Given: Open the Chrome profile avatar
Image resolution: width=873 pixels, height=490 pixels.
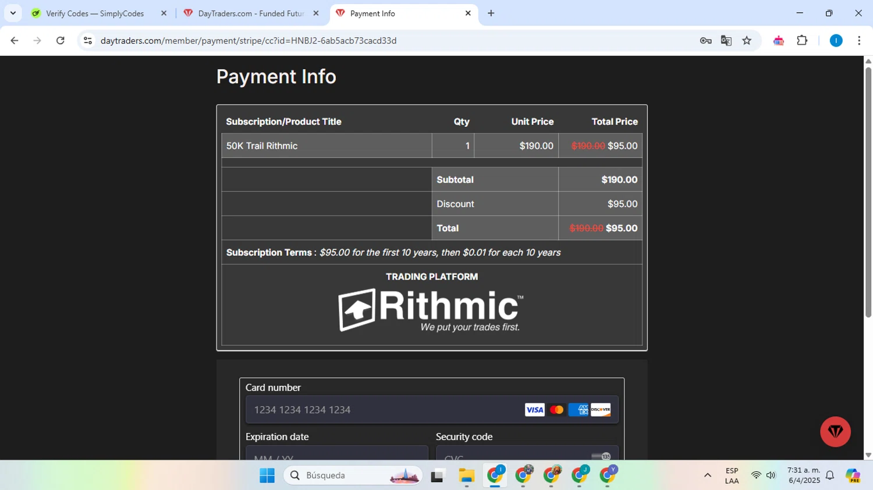Looking at the screenshot, I should 836,41.
